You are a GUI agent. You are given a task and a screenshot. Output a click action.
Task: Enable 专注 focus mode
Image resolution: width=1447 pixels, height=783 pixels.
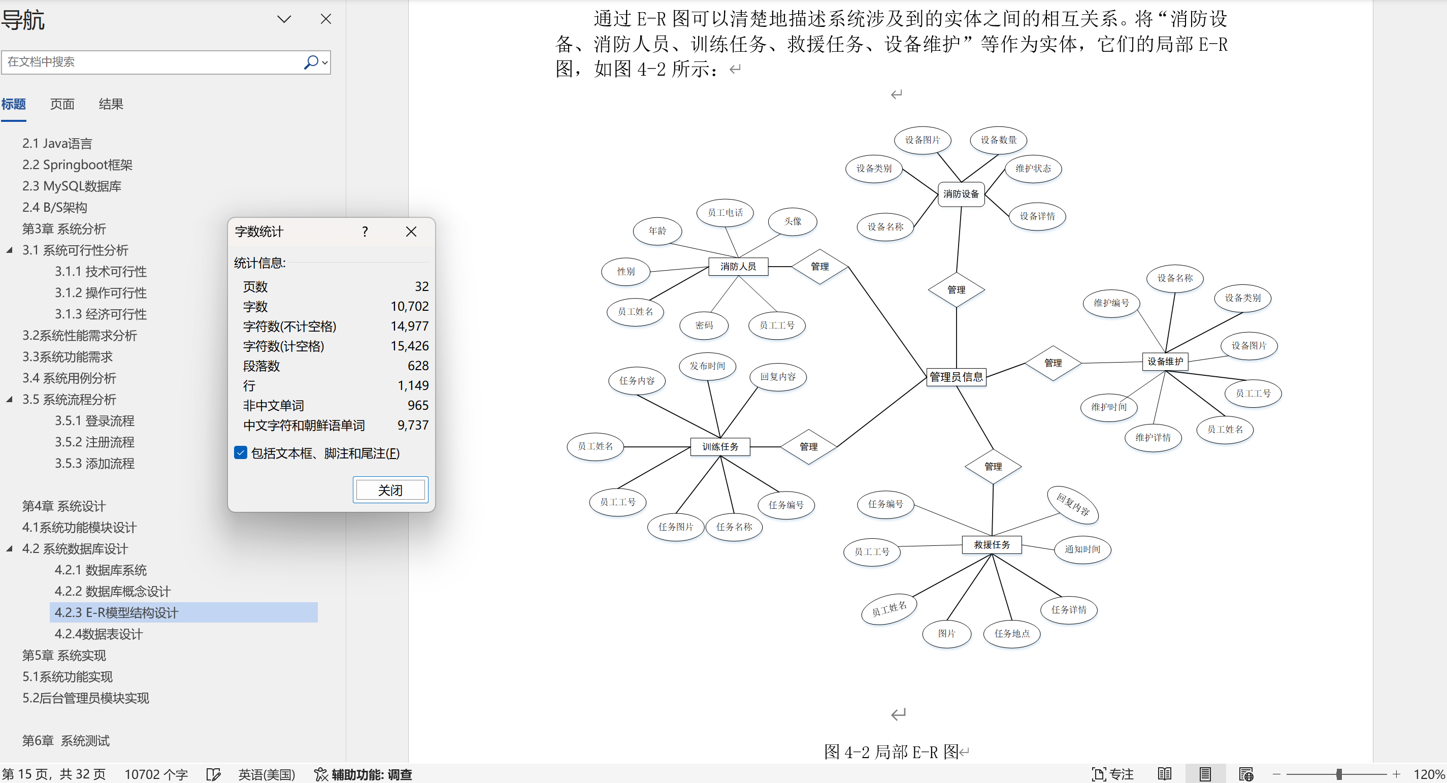coord(1112,774)
